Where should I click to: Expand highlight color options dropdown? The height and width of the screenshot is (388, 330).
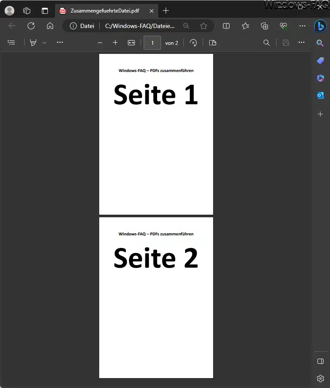(44, 43)
